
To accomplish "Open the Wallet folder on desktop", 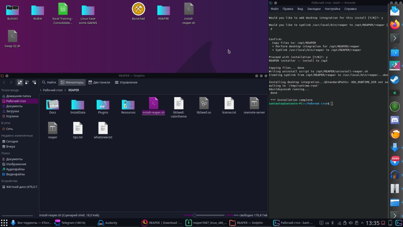I will coord(38,13).
